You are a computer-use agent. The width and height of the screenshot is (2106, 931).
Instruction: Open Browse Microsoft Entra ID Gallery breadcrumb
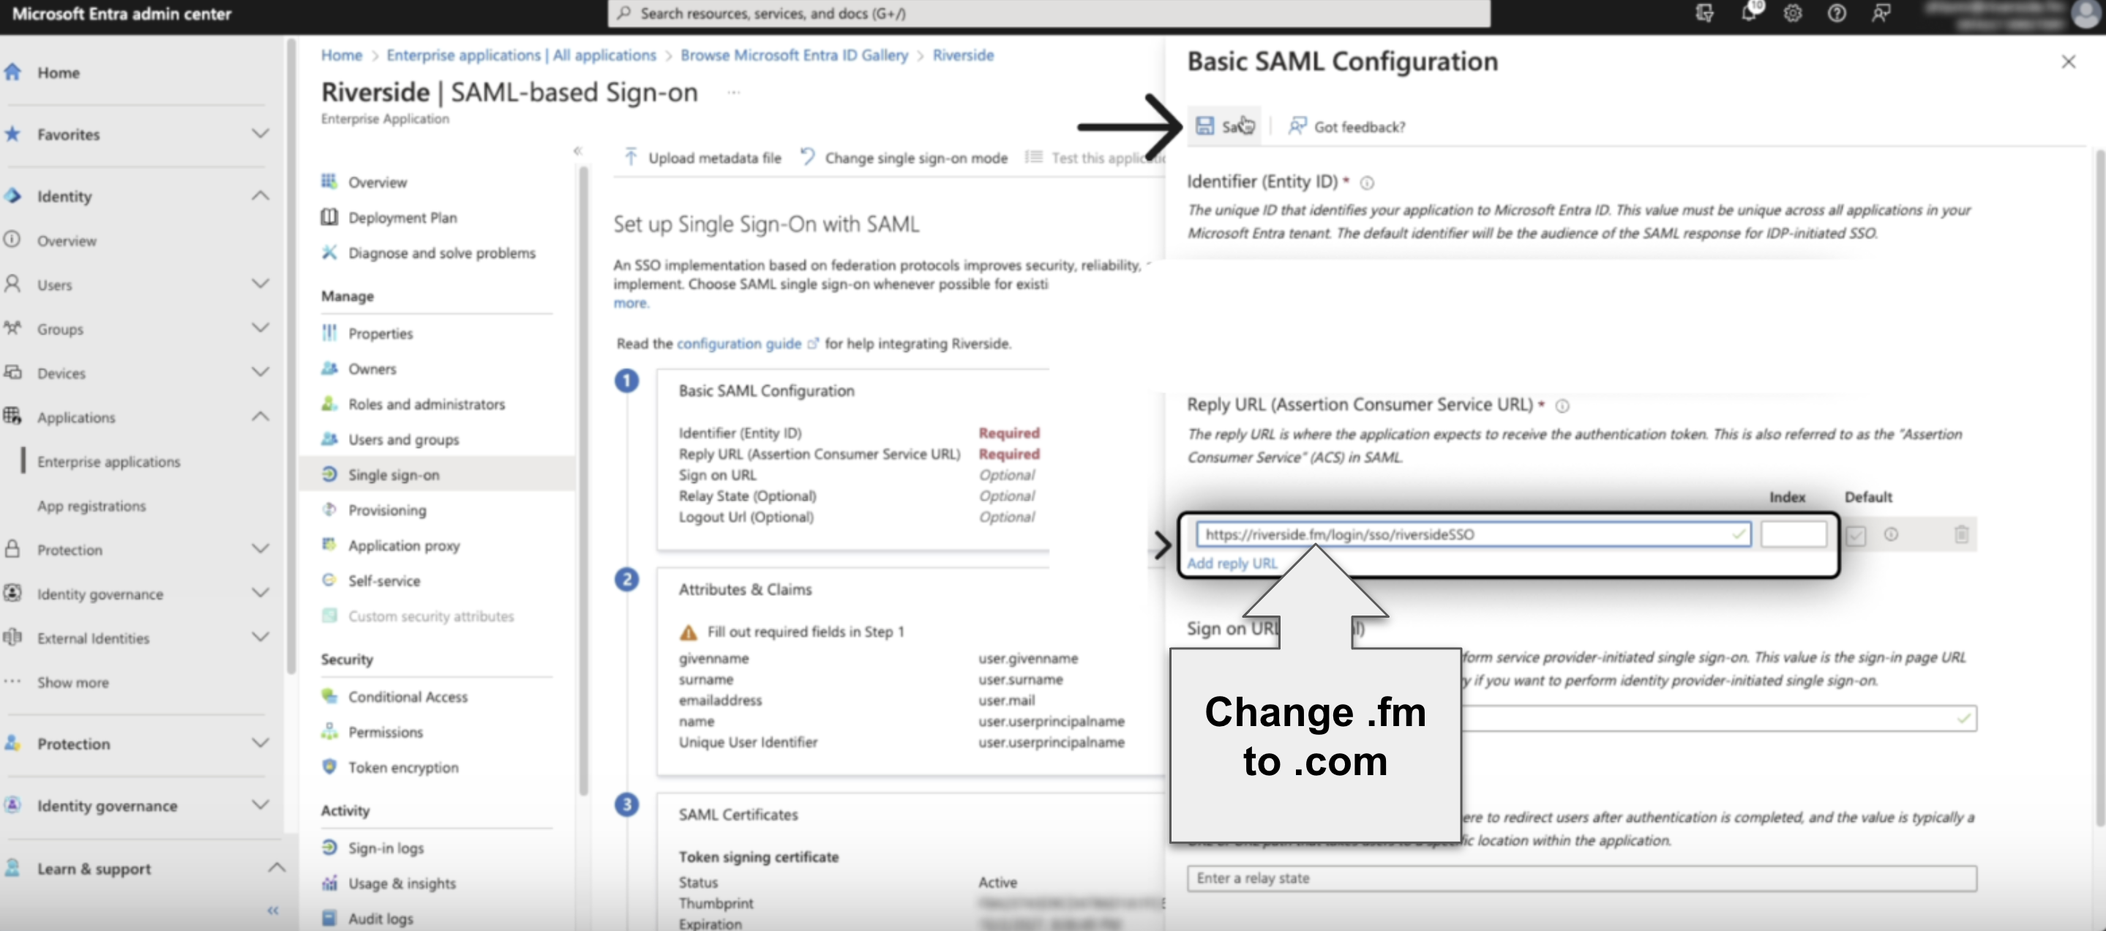tap(794, 55)
